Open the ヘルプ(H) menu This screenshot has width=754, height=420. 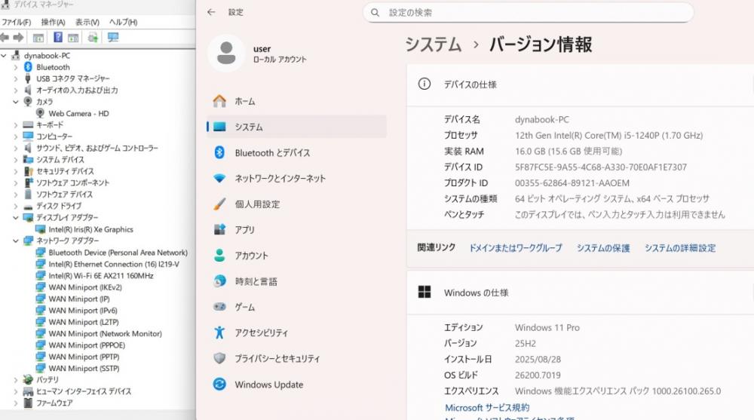pos(123,22)
